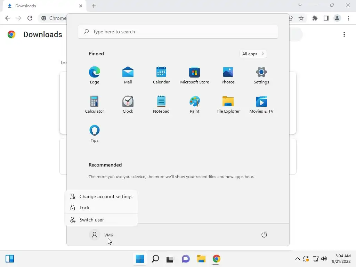Show hidden system tray icons
Screen dimensions: 356x267
click(298, 259)
